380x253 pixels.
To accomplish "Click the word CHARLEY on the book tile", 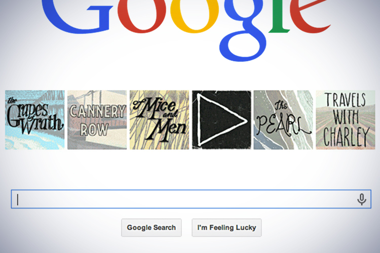I will point(346,137).
